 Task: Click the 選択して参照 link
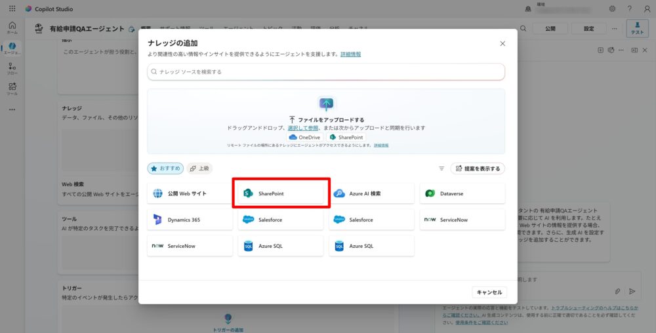(x=302, y=128)
